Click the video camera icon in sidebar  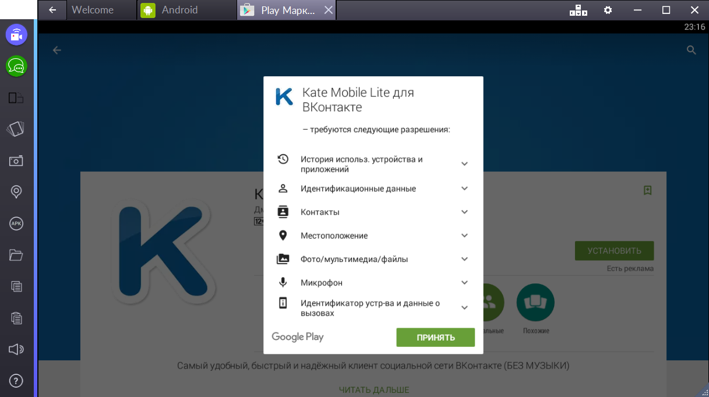click(16, 35)
